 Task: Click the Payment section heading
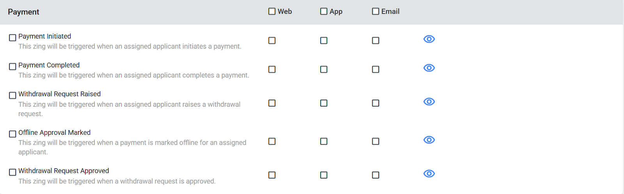point(23,12)
